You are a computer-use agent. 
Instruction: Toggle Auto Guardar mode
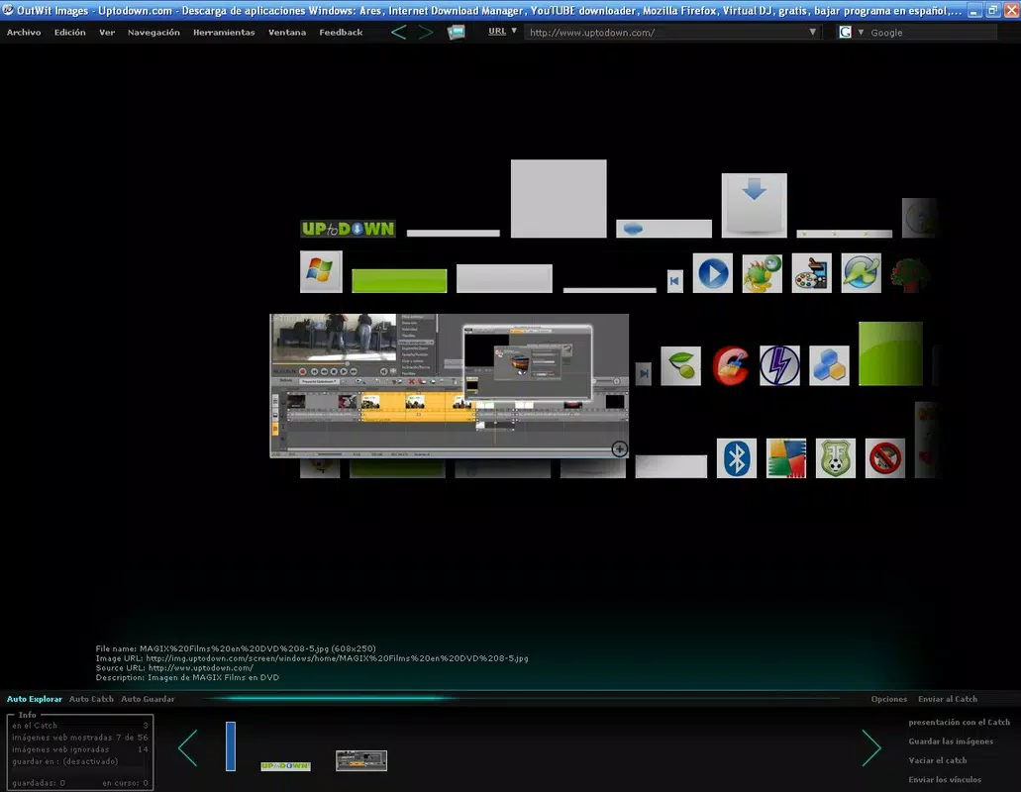pos(148,699)
